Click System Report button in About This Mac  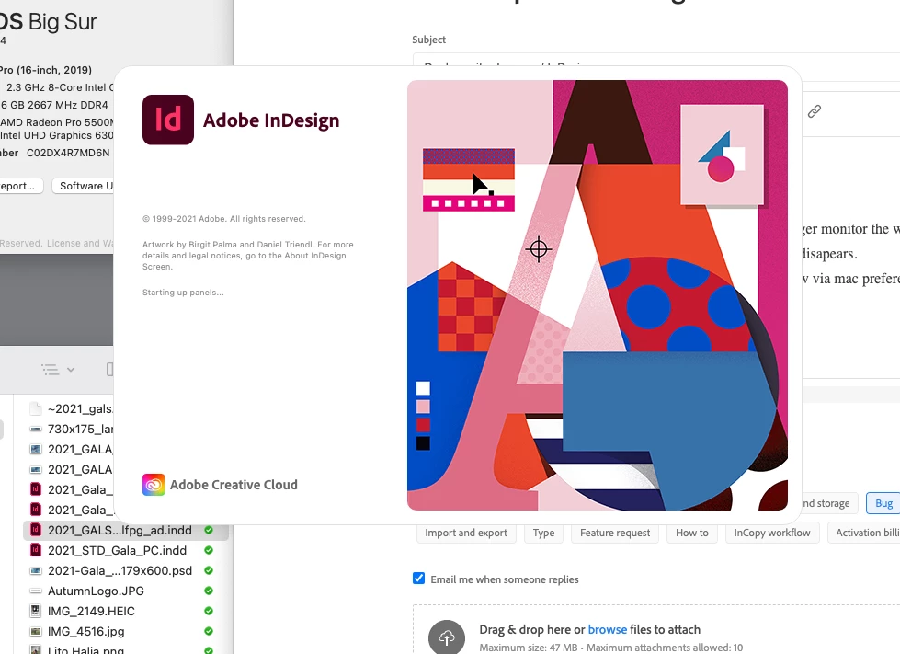[x=21, y=186]
